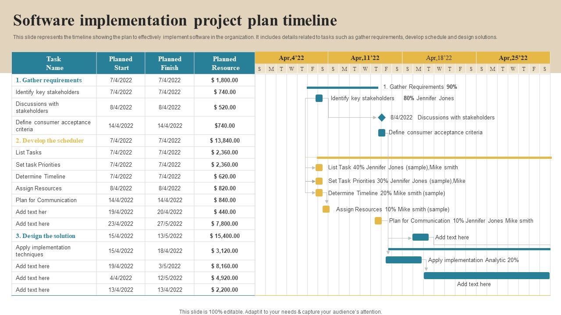Screen dimensions: 561x315
Task: Select yellow marker beside Determine Timeline 20%
Action: tap(319, 193)
